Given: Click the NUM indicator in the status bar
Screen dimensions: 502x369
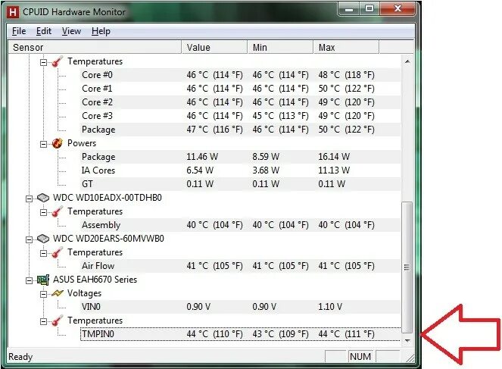Looking at the screenshot, I should pos(360,357).
